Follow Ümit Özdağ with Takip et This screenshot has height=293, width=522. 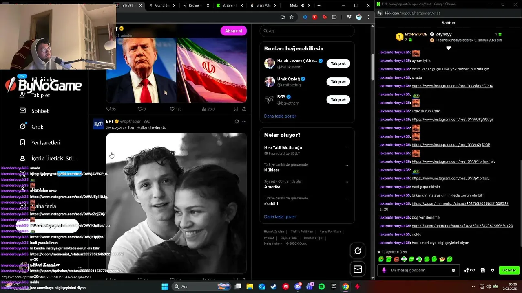click(x=338, y=81)
